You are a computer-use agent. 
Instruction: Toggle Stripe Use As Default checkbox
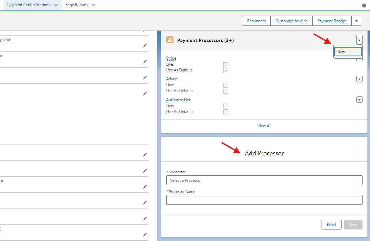click(x=226, y=70)
